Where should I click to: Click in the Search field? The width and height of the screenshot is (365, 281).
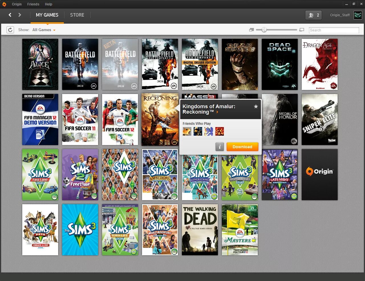(x=334, y=30)
